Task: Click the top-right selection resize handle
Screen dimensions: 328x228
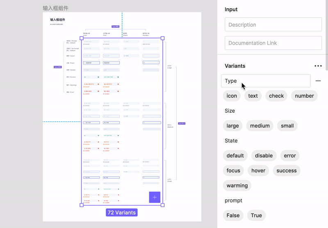Action: (162, 38)
